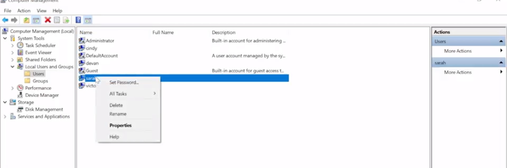Click the Guest user account icon

(x=82, y=70)
